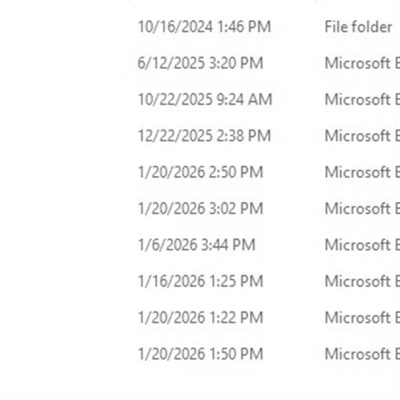The height and width of the screenshot is (400, 400).
Task: Select the file modified 1/20/2026 3:02 PM
Action: pos(200,209)
